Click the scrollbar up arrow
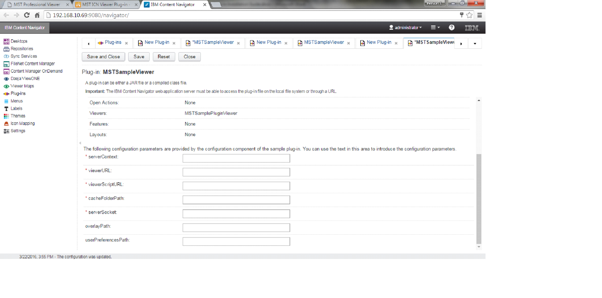The height and width of the screenshot is (298, 602). pyautogui.click(x=479, y=100)
